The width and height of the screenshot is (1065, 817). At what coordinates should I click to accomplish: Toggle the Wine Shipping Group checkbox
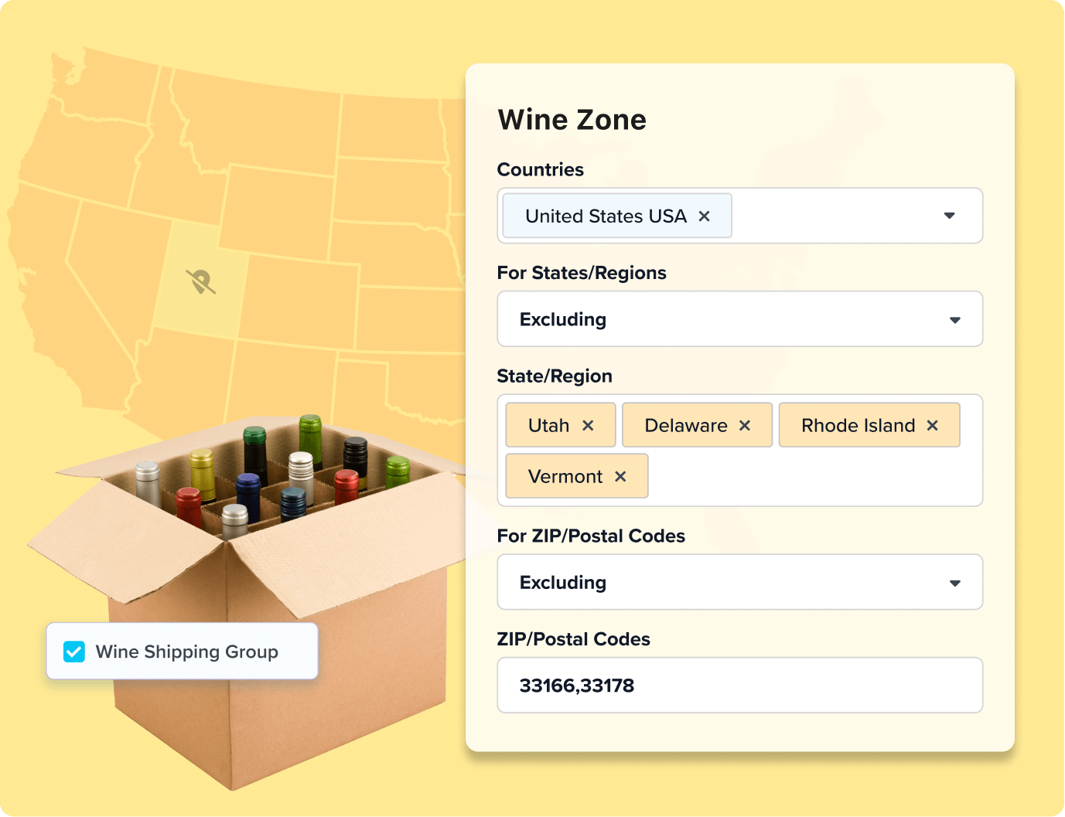click(x=74, y=652)
